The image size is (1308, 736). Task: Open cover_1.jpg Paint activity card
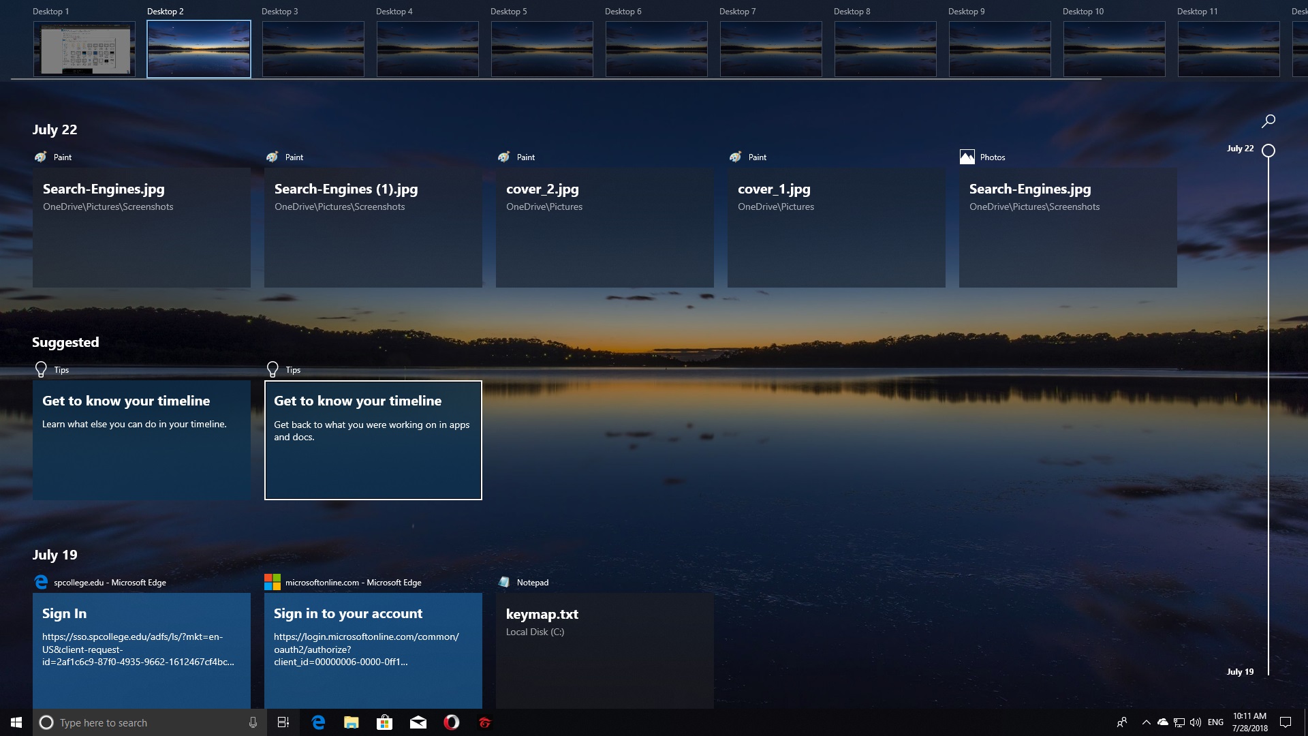(837, 228)
